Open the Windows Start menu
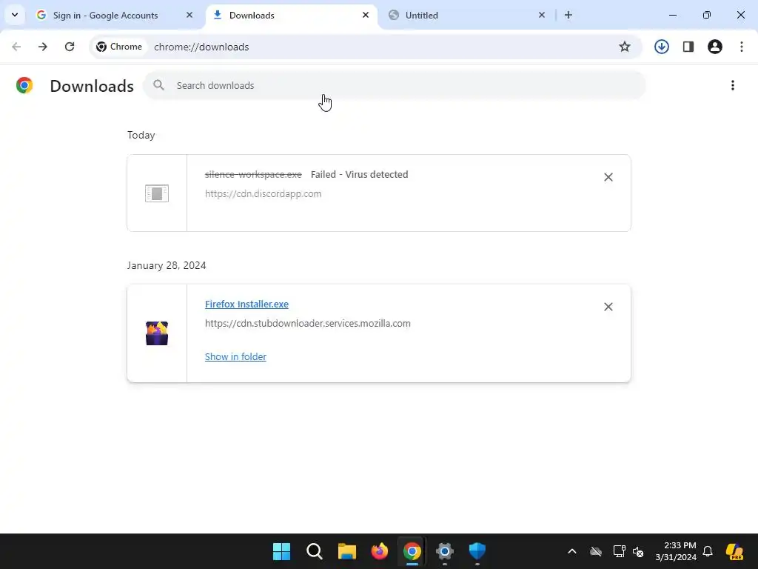Screen dimensions: 758x569 tap(281, 551)
